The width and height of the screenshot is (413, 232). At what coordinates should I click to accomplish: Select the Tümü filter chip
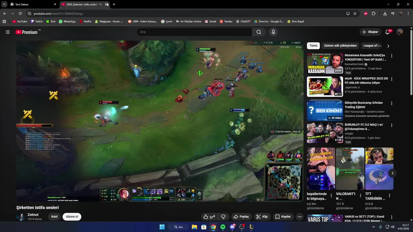[x=313, y=46]
